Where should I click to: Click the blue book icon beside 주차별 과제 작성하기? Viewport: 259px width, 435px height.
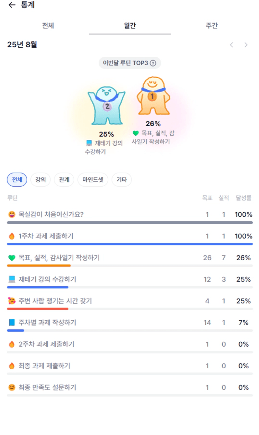(x=12, y=323)
